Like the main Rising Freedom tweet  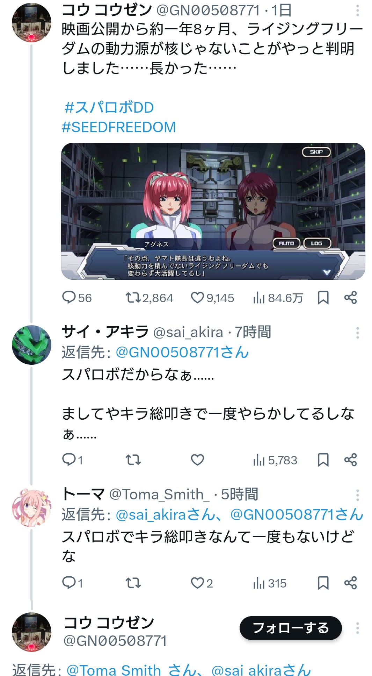(x=197, y=298)
